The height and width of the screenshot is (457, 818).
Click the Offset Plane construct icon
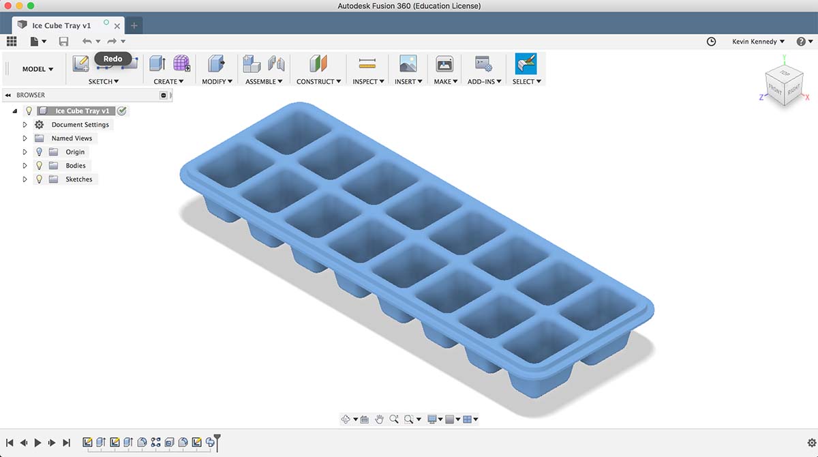click(x=318, y=64)
